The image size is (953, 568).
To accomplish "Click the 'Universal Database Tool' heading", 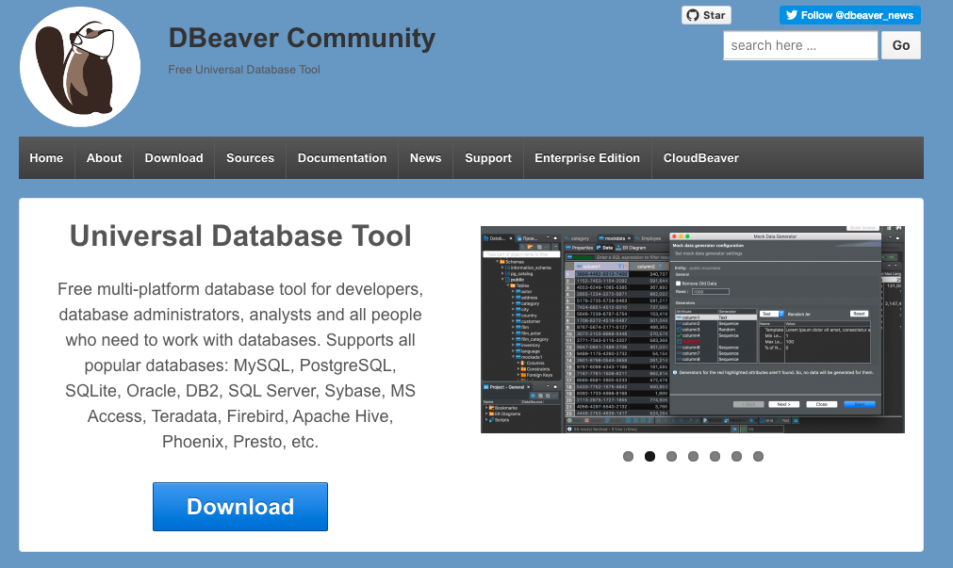I will click(240, 235).
